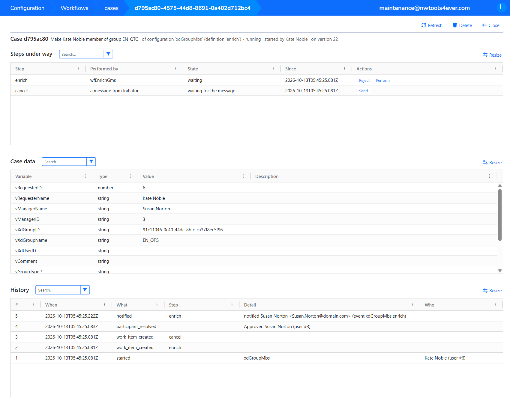Sort by Since column header
This screenshot has height=397, width=510.
[290, 69]
